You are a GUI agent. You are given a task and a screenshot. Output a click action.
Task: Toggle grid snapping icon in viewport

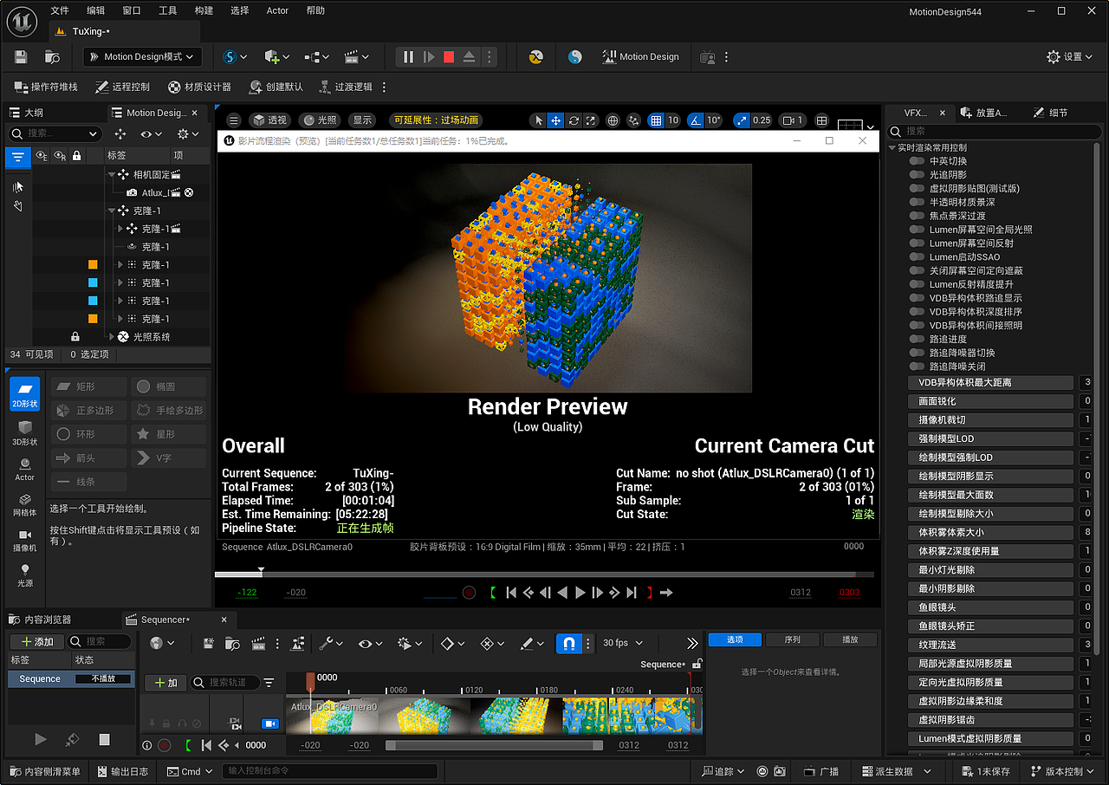(656, 120)
